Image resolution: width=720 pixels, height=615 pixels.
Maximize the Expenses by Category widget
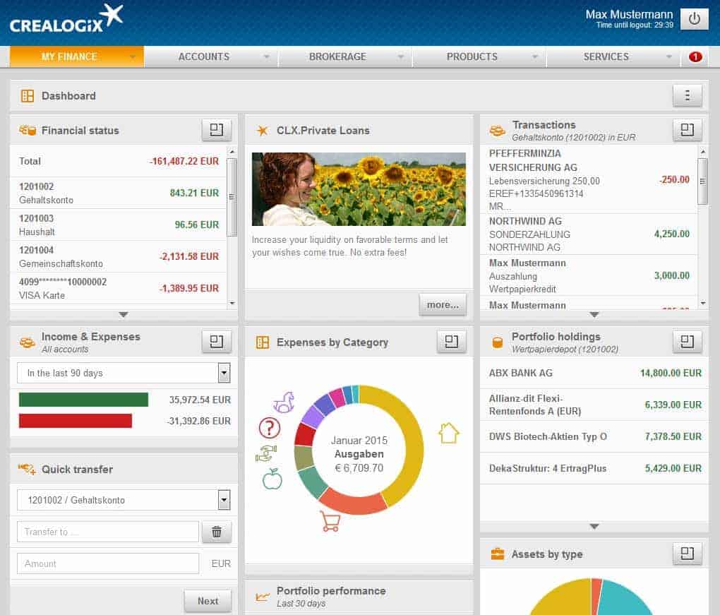coord(451,342)
